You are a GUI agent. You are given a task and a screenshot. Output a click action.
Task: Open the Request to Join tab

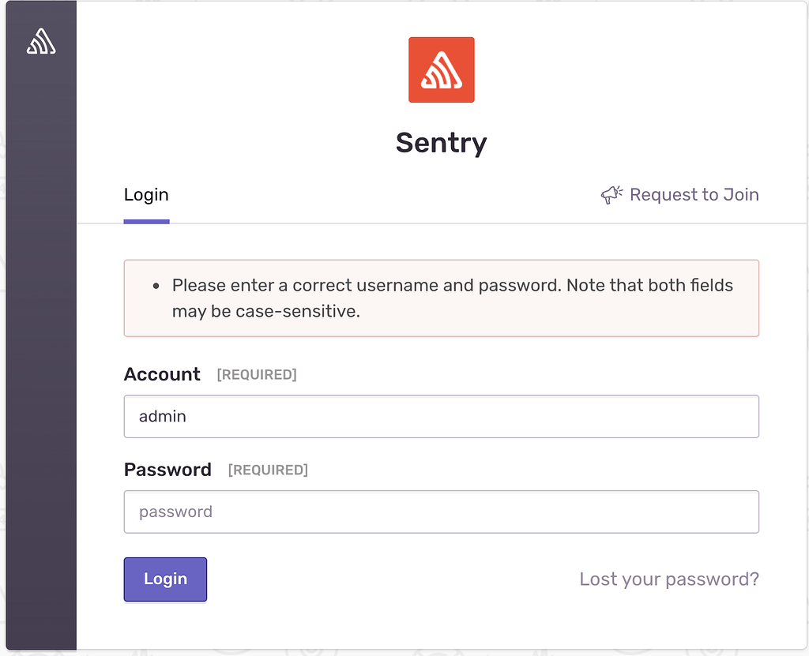click(694, 195)
